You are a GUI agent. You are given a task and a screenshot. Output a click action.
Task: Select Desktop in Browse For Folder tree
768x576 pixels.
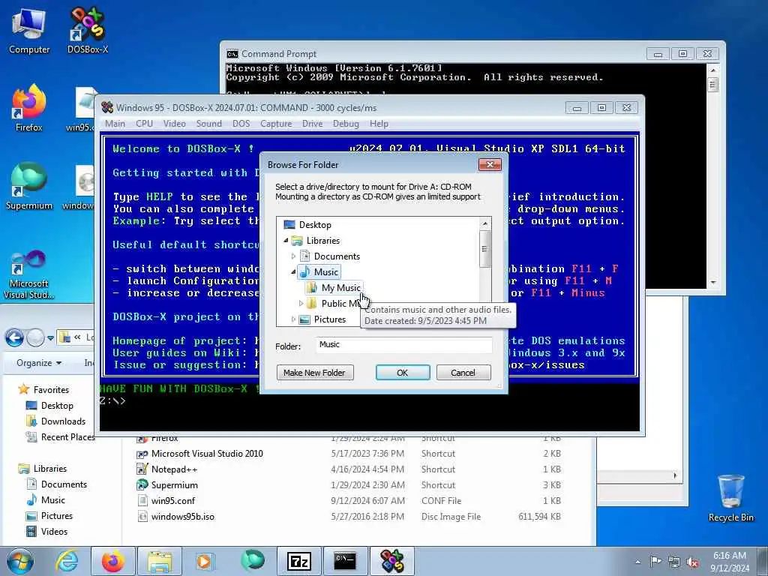315,225
